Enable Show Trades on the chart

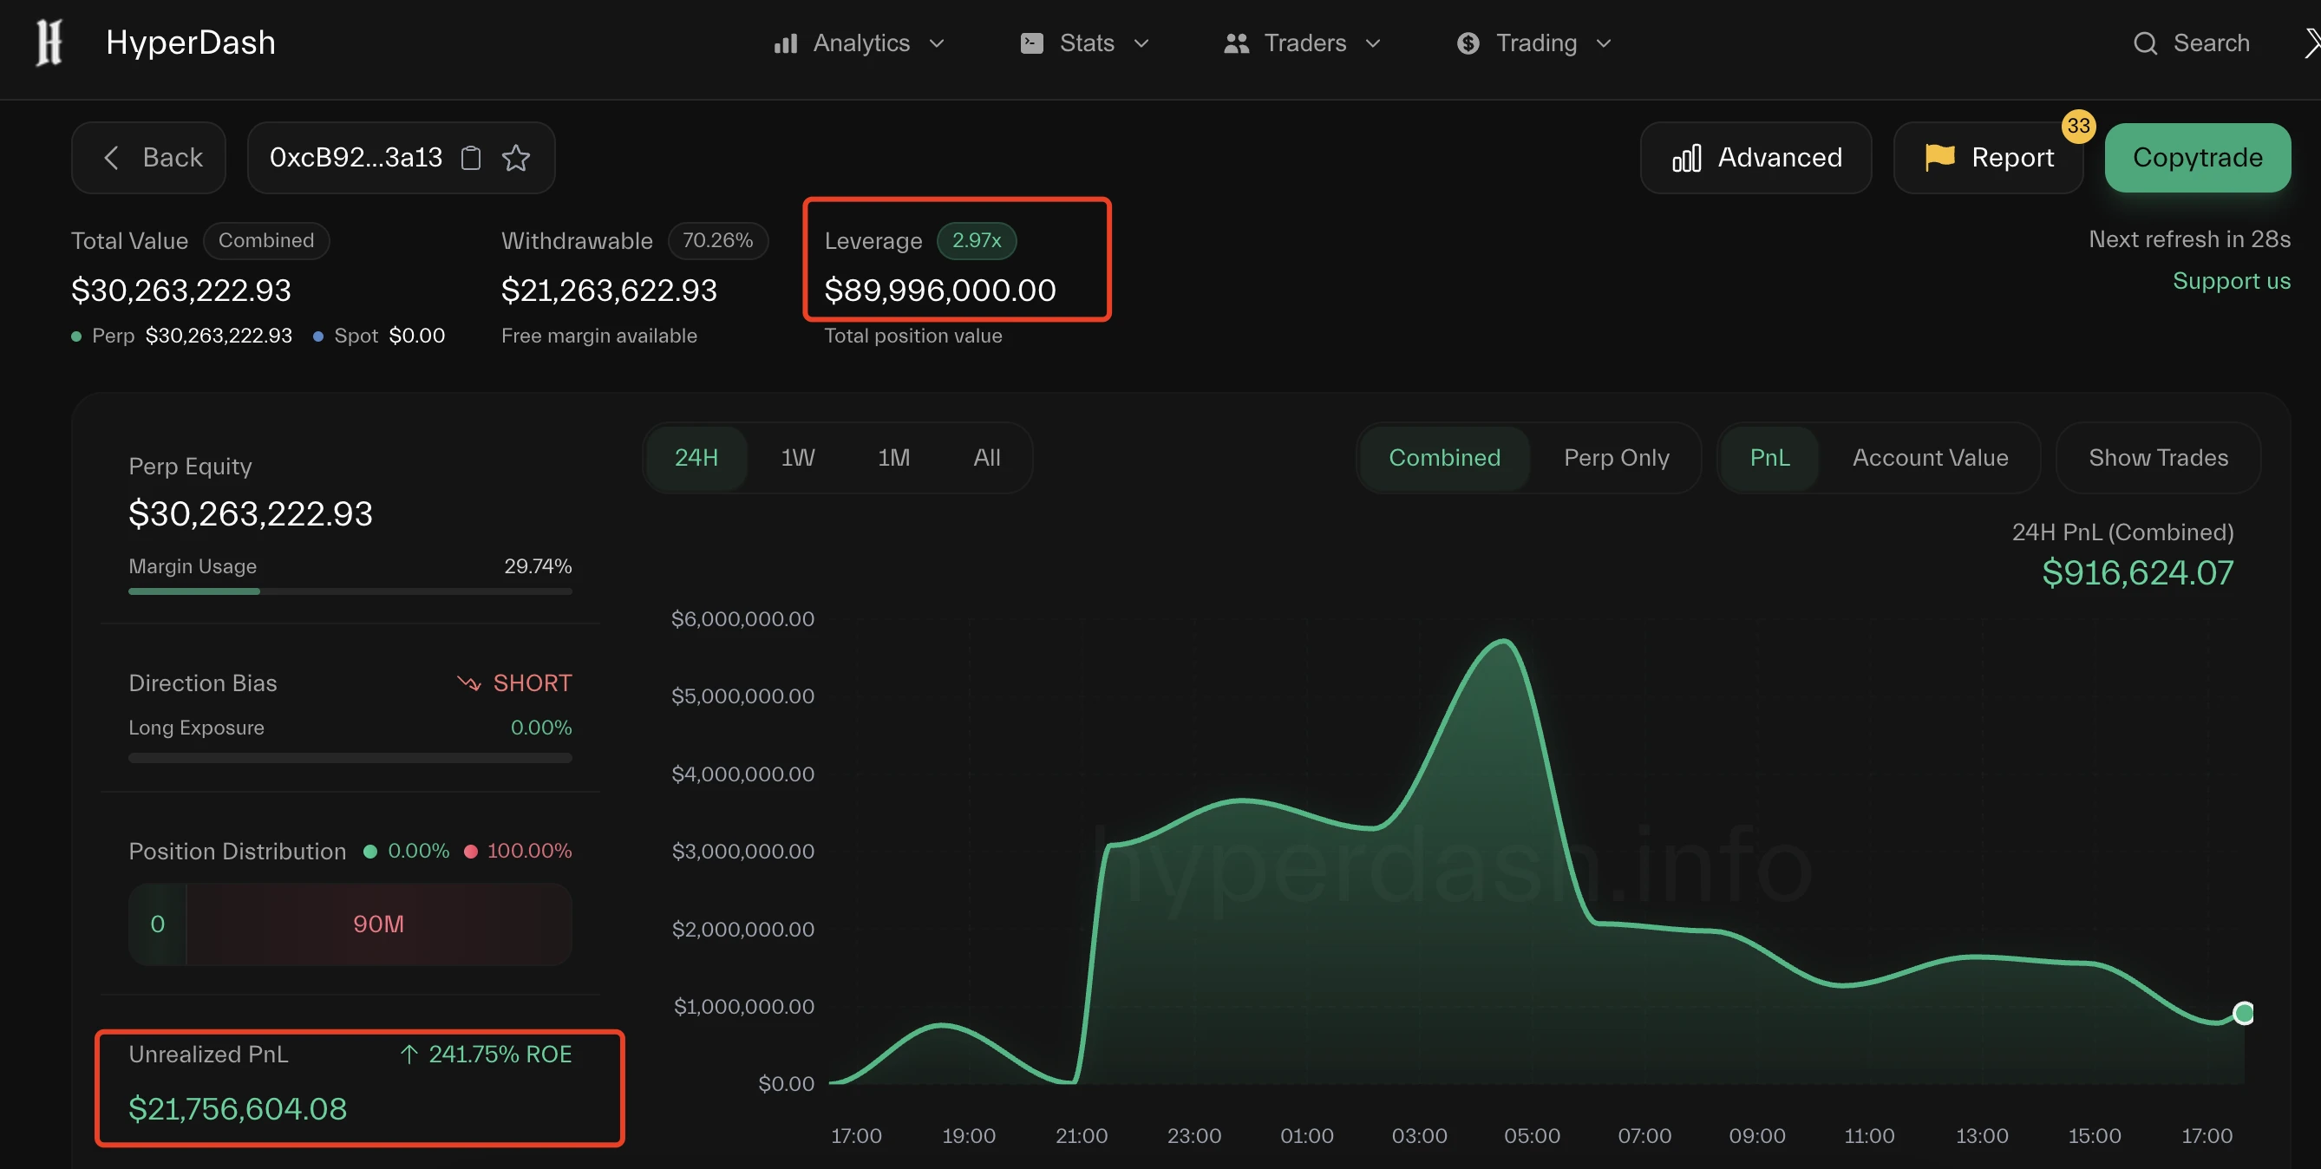pos(2158,458)
